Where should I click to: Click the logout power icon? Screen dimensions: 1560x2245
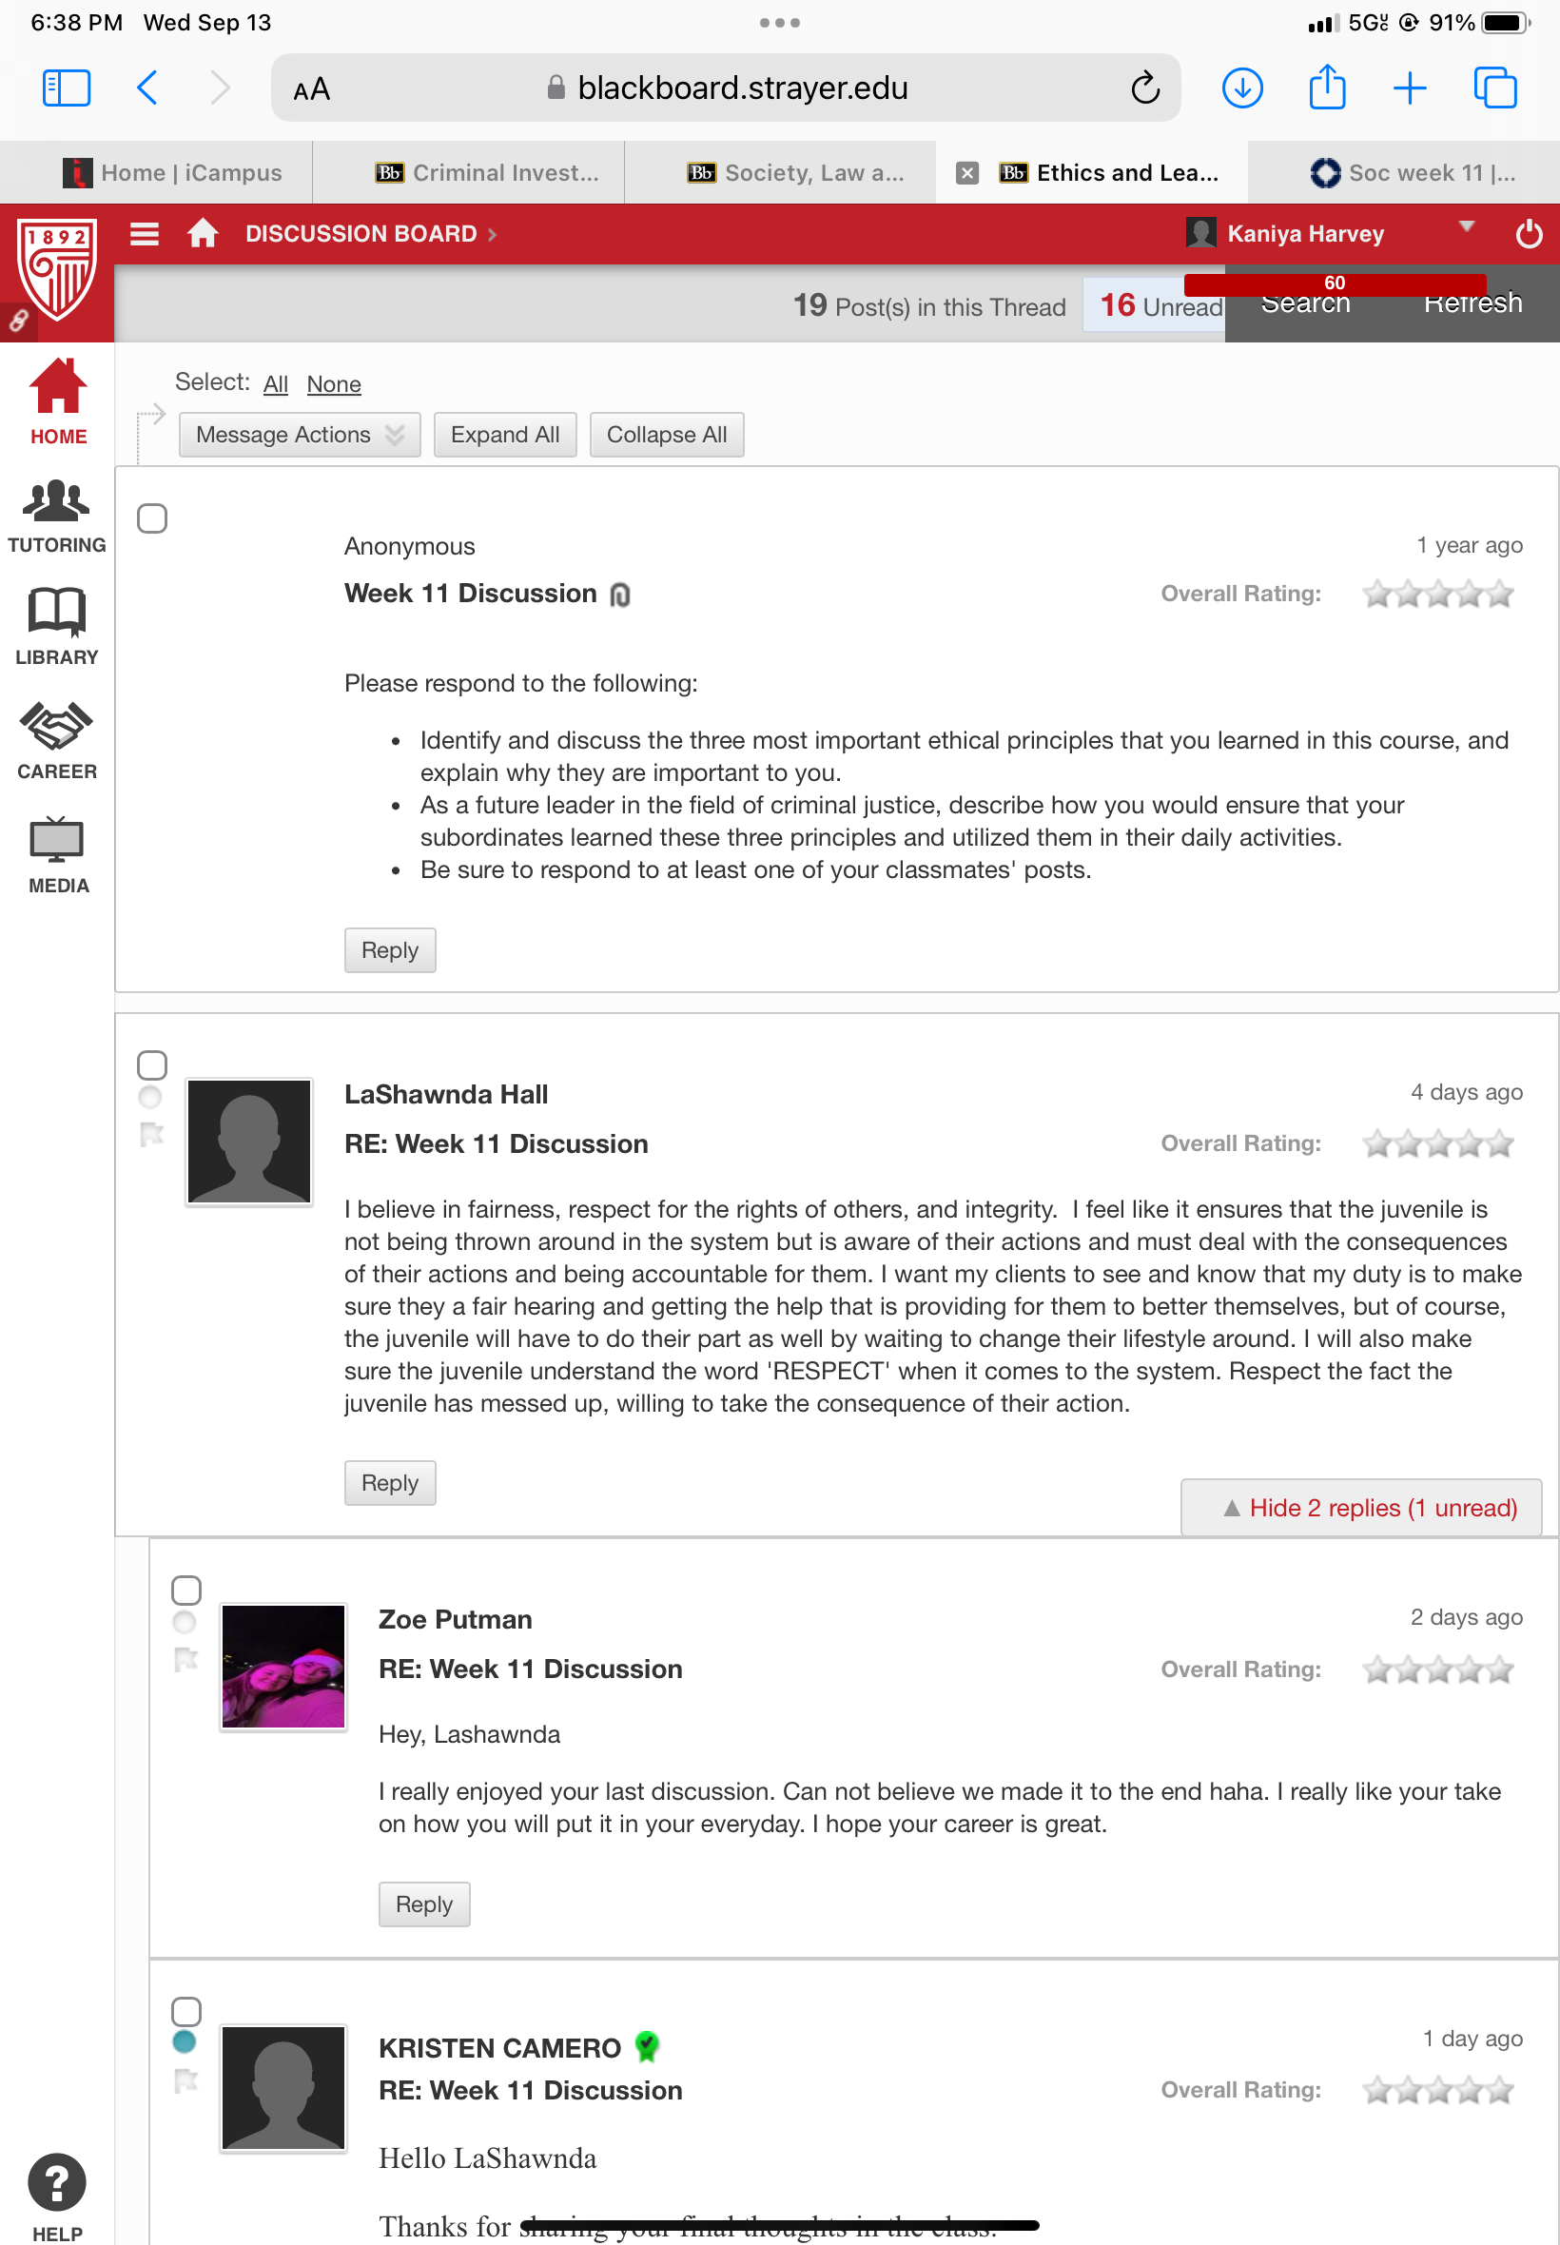coord(1528,235)
